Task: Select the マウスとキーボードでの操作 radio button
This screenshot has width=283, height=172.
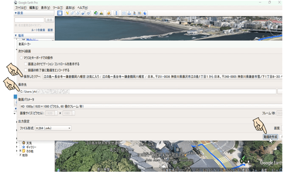Action: (22, 58)
